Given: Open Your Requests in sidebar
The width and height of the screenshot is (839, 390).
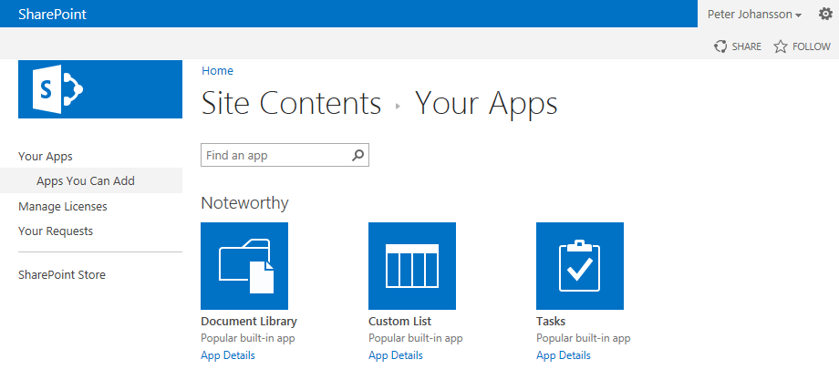Looking at the screenshot, I should coord(56,231).
